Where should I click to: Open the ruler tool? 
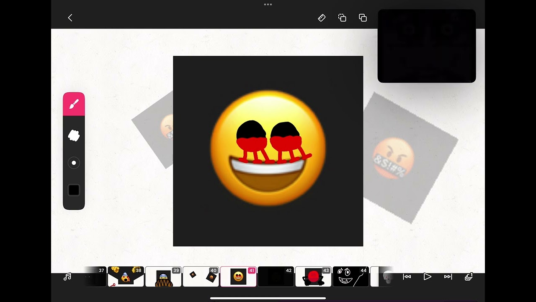tap(322, 18)
